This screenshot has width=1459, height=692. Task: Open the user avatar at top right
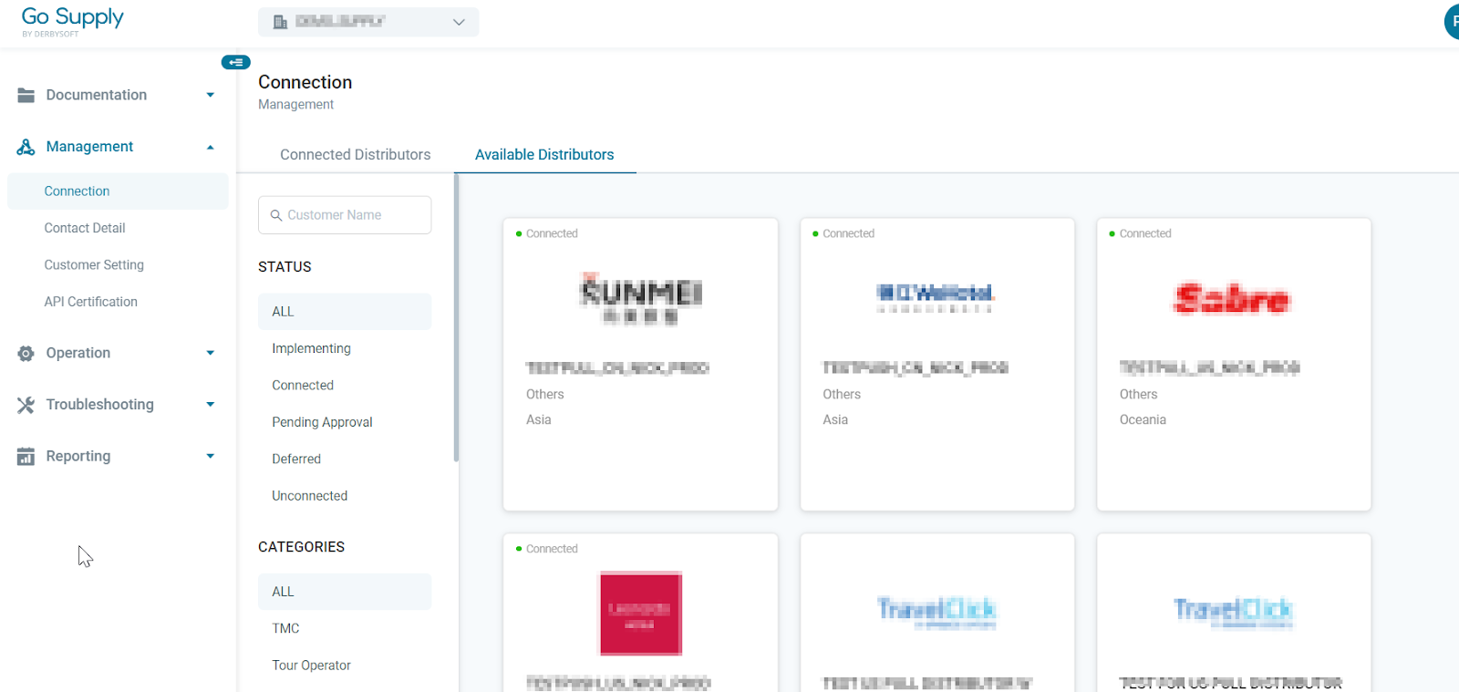1452,21
